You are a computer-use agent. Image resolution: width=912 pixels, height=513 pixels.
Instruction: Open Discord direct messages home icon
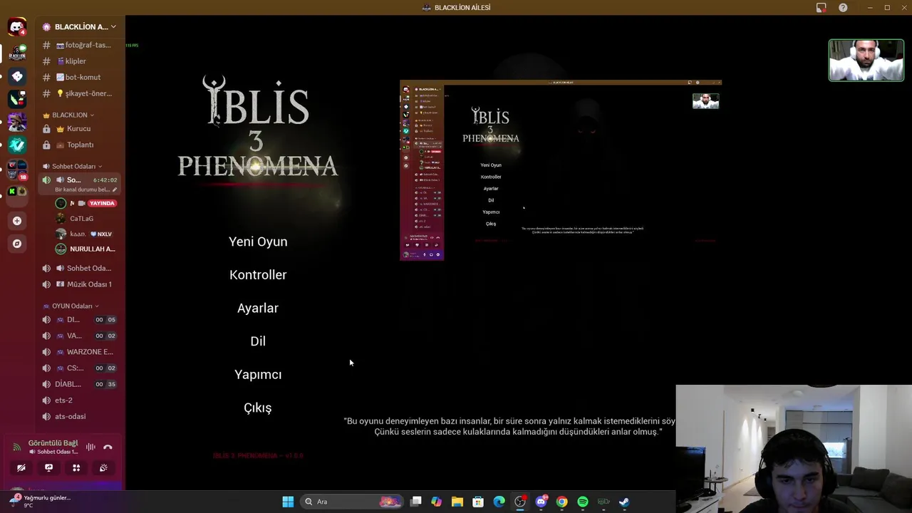coord(17,28)
